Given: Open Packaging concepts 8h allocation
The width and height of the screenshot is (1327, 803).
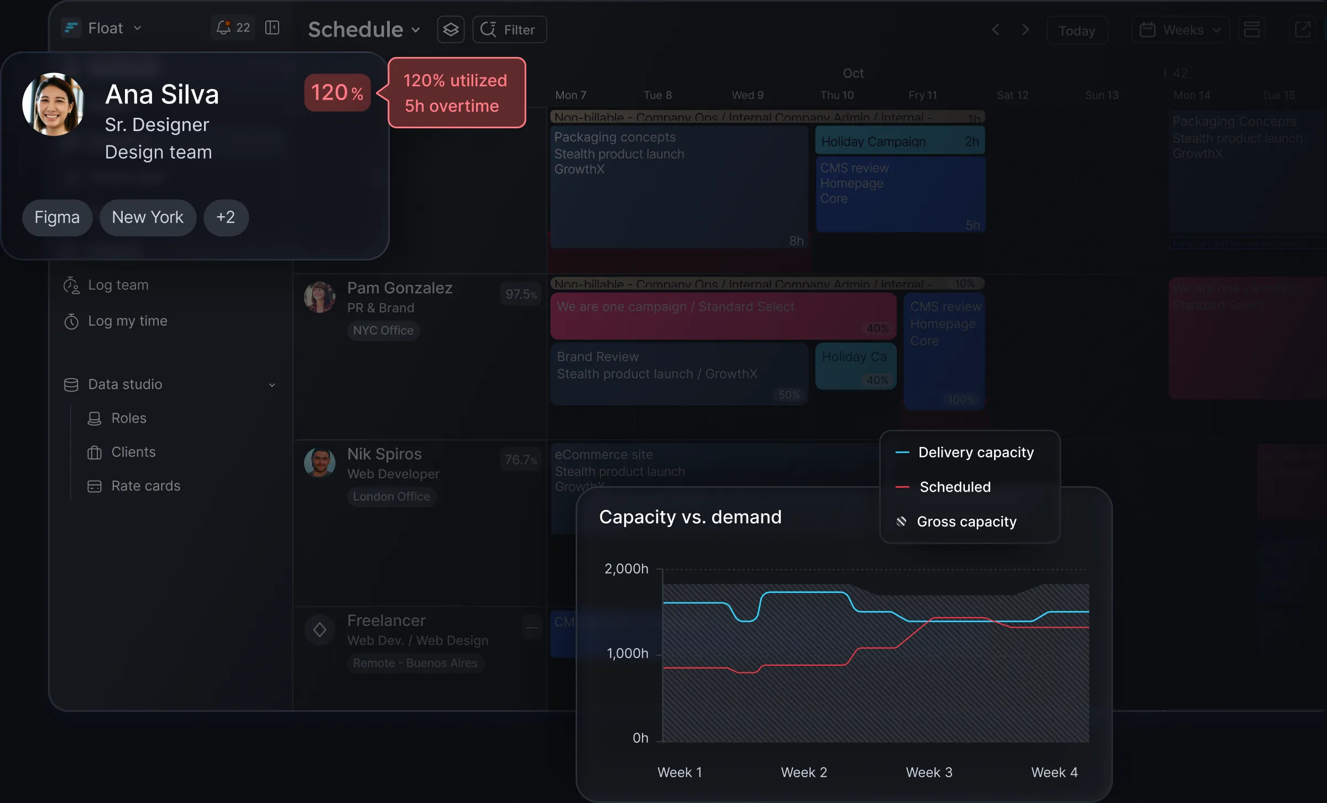Looking at the screenshot, I should coord(679,187).
